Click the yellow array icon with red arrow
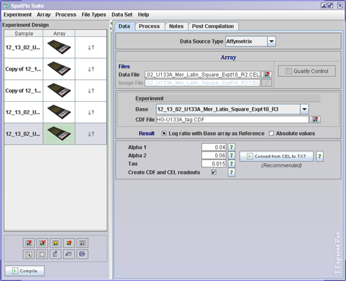Viewport: 346px width, 281px height. click(69, 243)
